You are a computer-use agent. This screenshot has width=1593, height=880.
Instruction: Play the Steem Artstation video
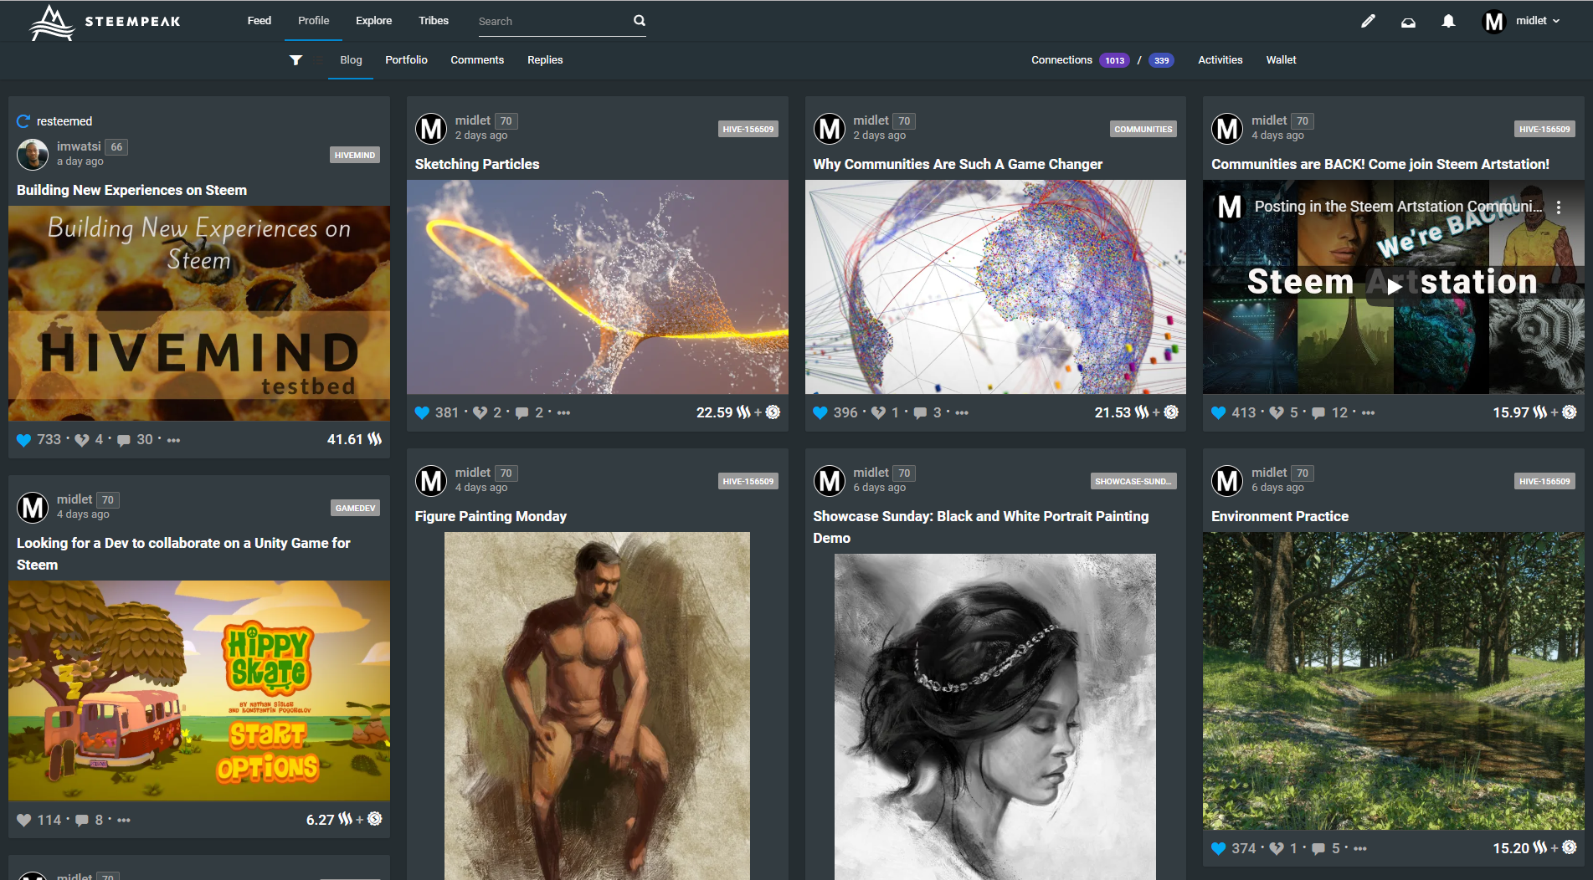pyautogui.click(x=1394, y=286)
